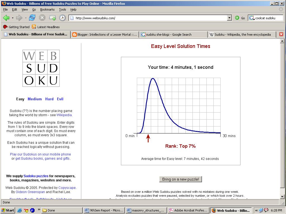Viewport: 286px width, 214px height.
Task: Click Bring on a new puzzle button
Action: [x=180, y=179]
